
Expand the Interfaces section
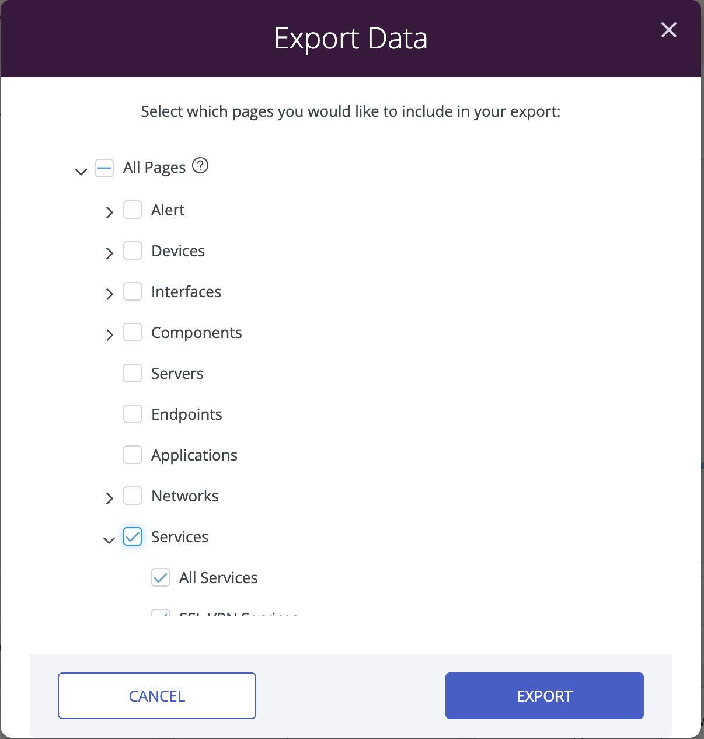pyautogui.click(x=109, y=294)
